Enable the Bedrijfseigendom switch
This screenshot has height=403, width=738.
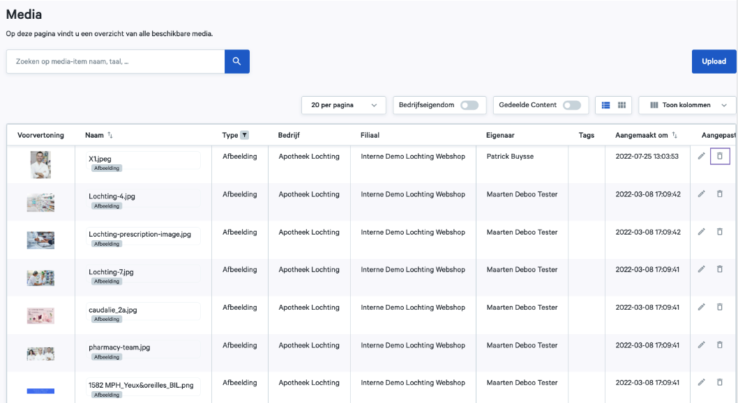pos(469,105)
